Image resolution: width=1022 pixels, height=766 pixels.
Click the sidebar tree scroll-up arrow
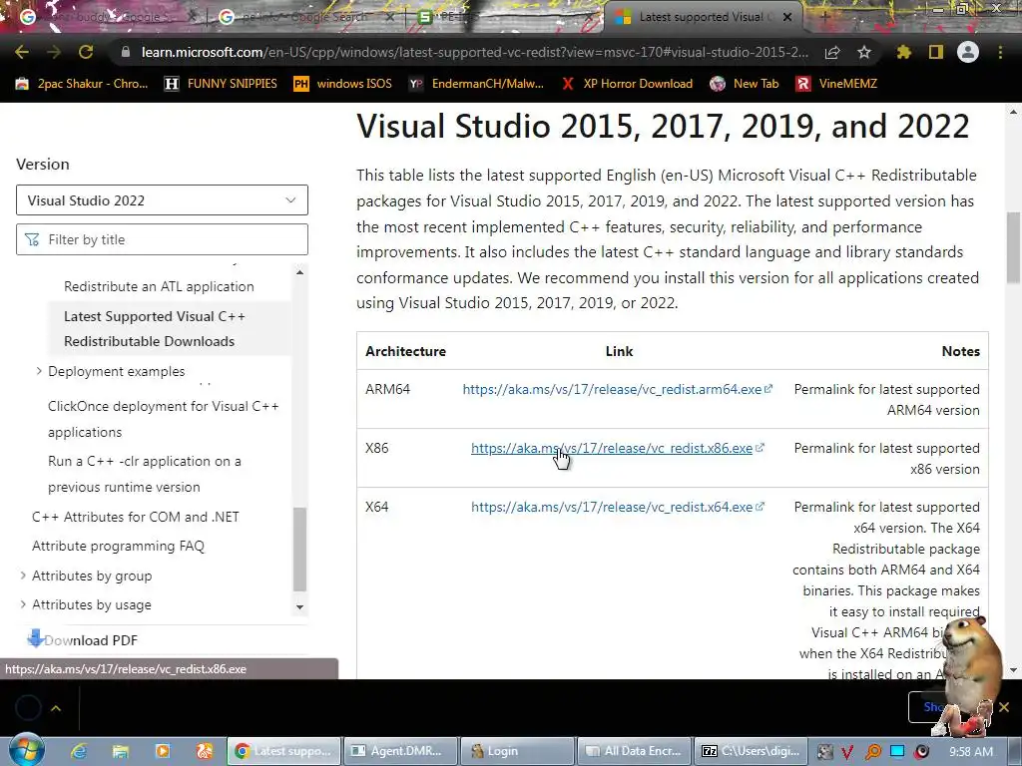pyautogui.click(x=299, y=272)
